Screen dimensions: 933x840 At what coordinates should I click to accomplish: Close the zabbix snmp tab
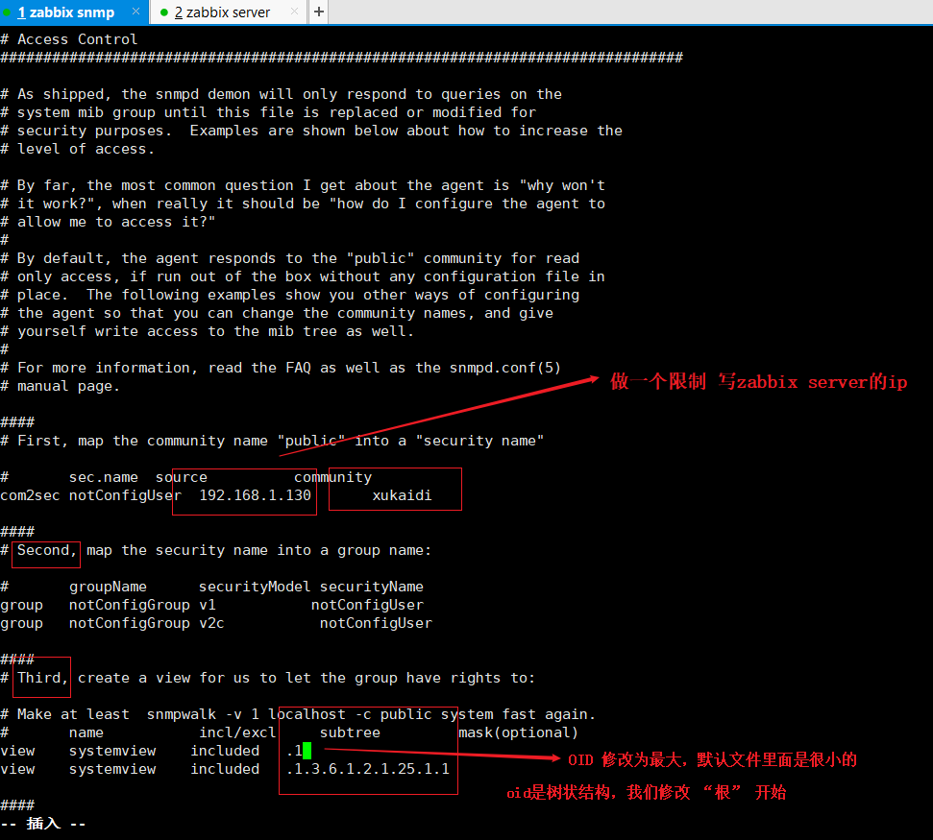[x=135, y=12]
